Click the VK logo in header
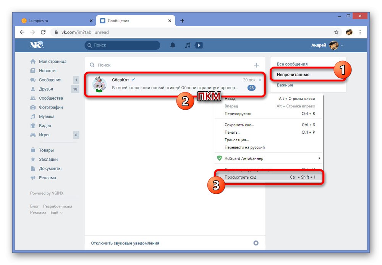Screen dimensions: 382x265 [x=37, y=45]
